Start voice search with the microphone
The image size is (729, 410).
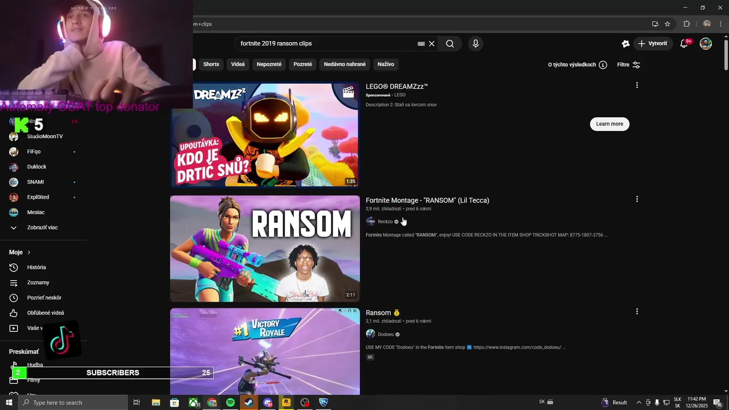(x=476, y=44)
